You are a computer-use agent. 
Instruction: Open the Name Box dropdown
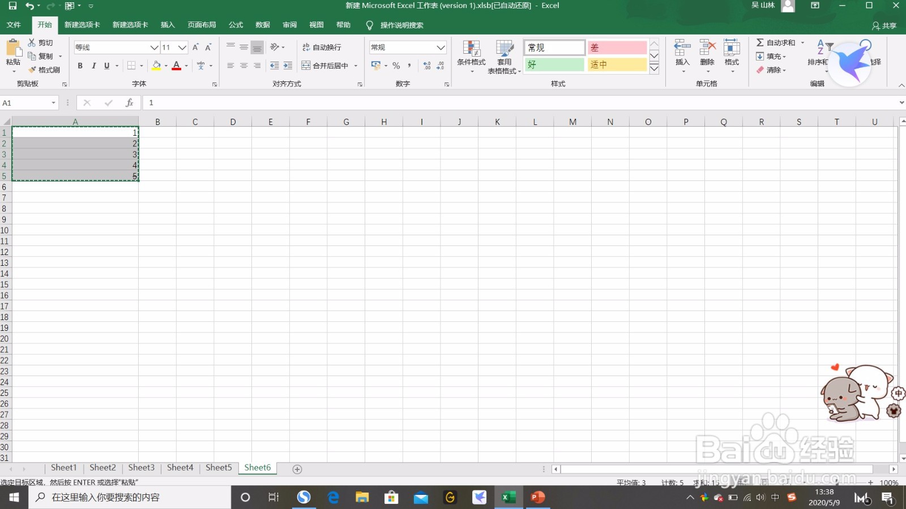coord(54,103)
